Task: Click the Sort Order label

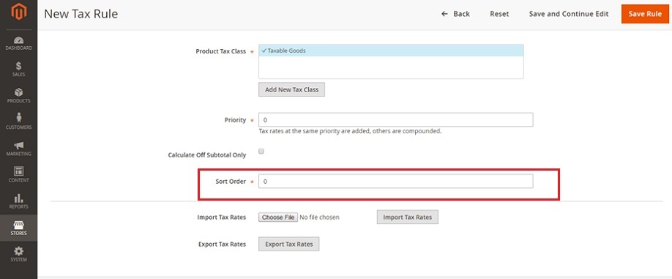Action: coord(231,182)
